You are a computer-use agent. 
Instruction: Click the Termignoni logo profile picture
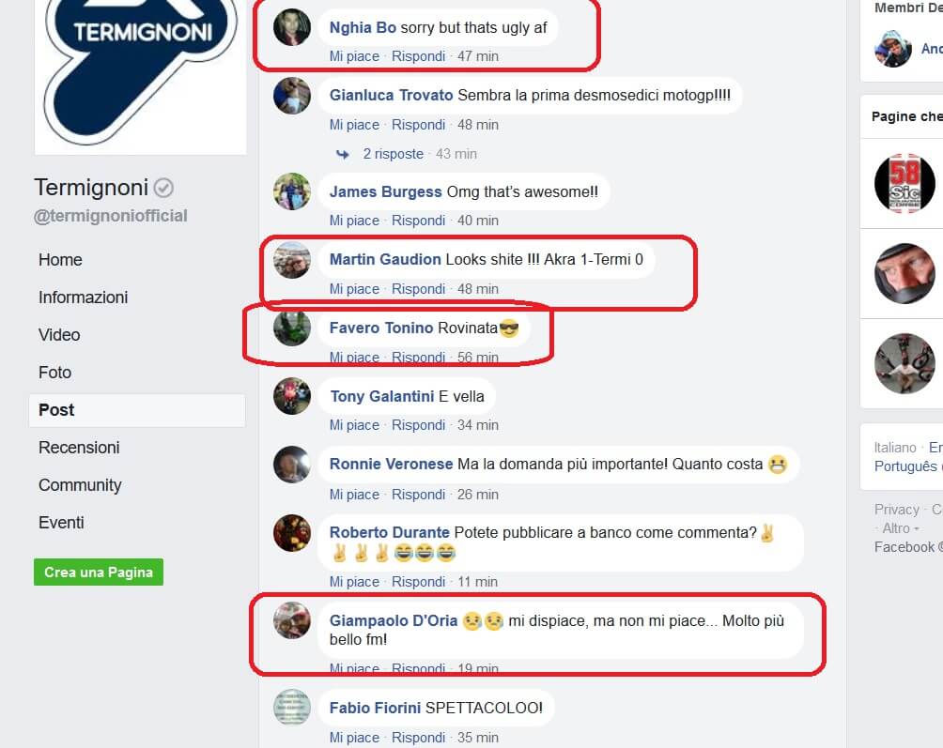pyautogui.click(x=140, y=75)
